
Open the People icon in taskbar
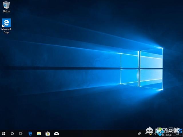139,134
